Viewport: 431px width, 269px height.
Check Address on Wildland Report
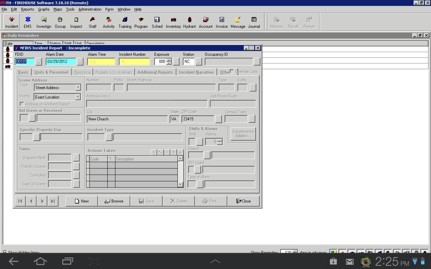click(x=22, y=104)
